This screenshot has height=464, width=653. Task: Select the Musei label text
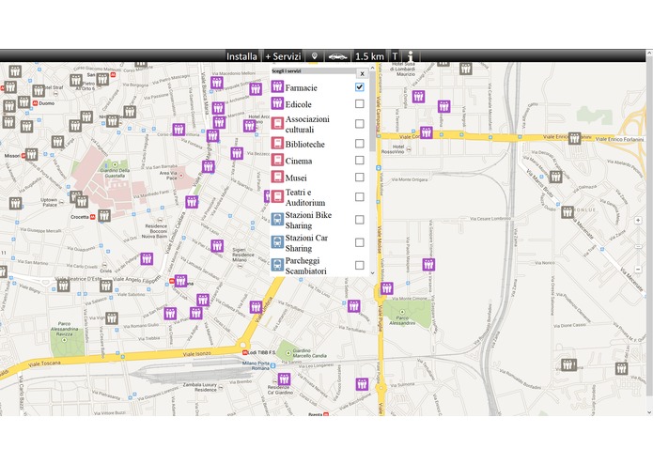pos(296,178)
